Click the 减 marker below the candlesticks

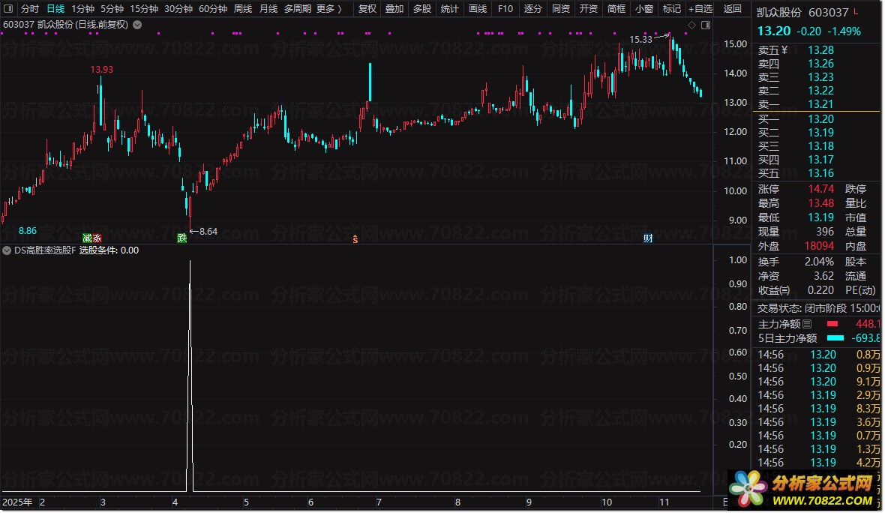click(x=88, y=238)
